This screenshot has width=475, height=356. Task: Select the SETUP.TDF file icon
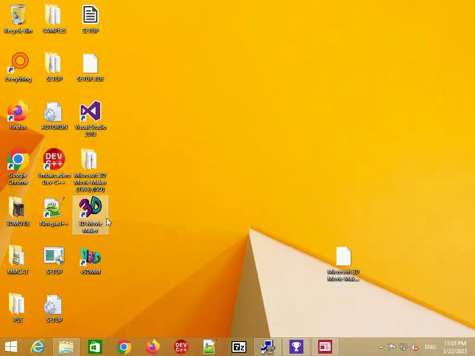pyautogui.click(x=90, y=67)
